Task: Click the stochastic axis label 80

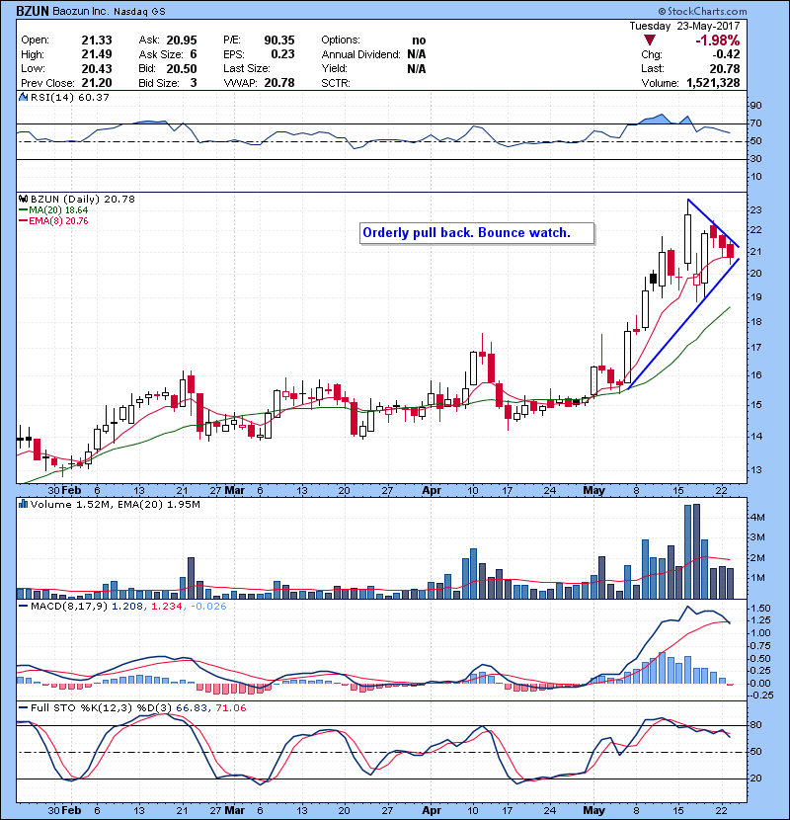Action: tap(756, 725)
